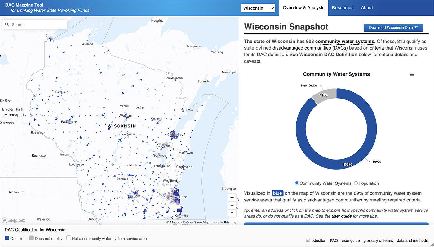
Task: Click into the map Search field
Action: coord(37,25)
